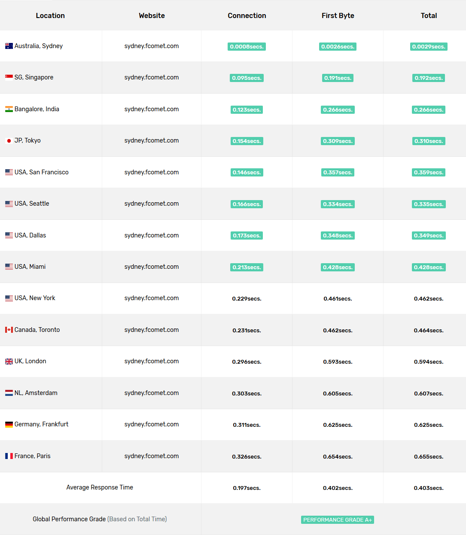Select the Location column header
The image size is (466, 535).
coord(50,15)
